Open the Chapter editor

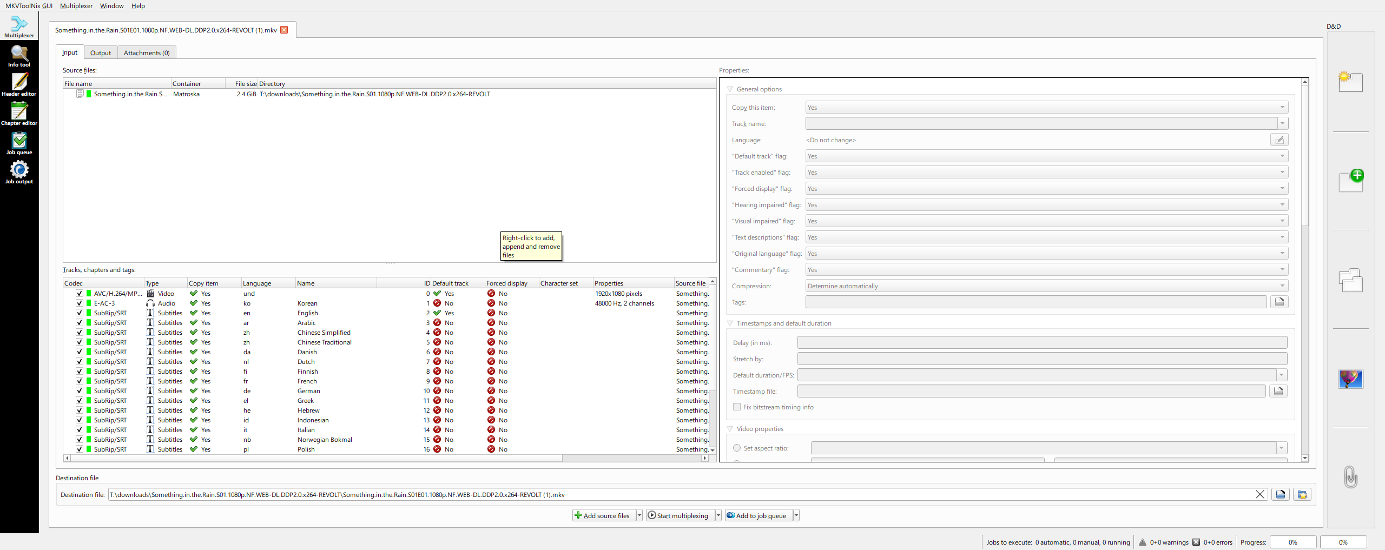tap(19, 114)
